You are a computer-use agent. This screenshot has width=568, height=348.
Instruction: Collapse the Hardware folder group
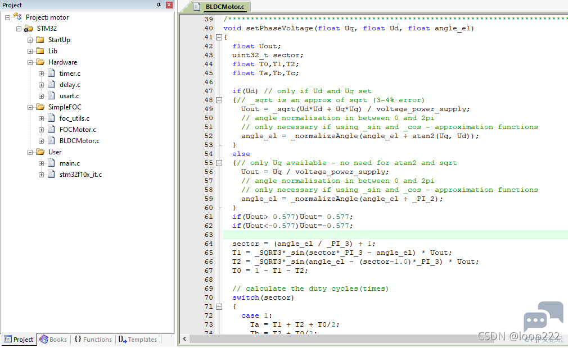click(x=30, y=62)
